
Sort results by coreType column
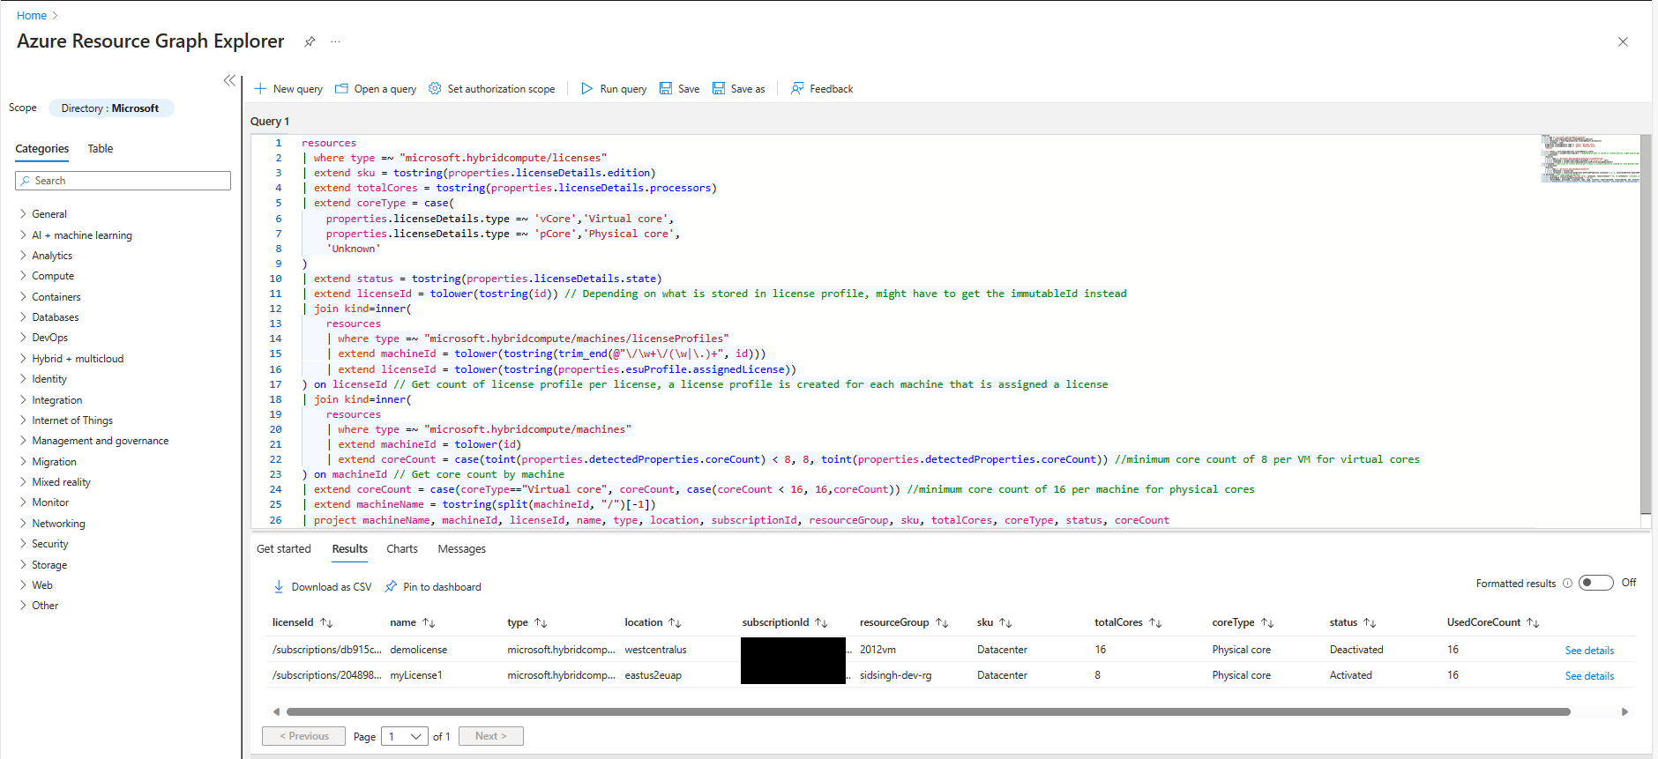point(1267,622)
